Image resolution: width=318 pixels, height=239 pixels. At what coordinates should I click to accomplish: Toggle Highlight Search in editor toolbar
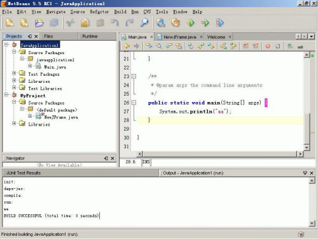click(x=179, y=46)
